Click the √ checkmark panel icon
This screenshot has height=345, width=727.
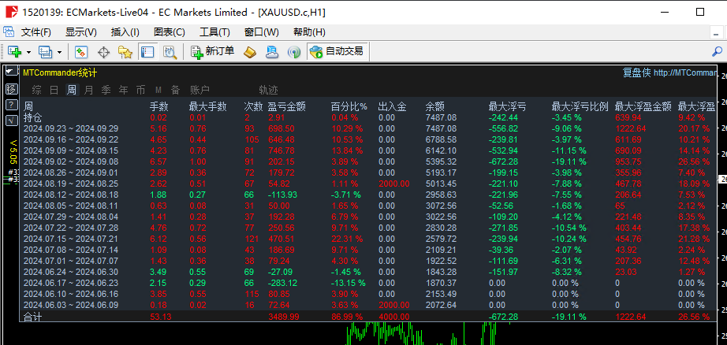[12, 121]
